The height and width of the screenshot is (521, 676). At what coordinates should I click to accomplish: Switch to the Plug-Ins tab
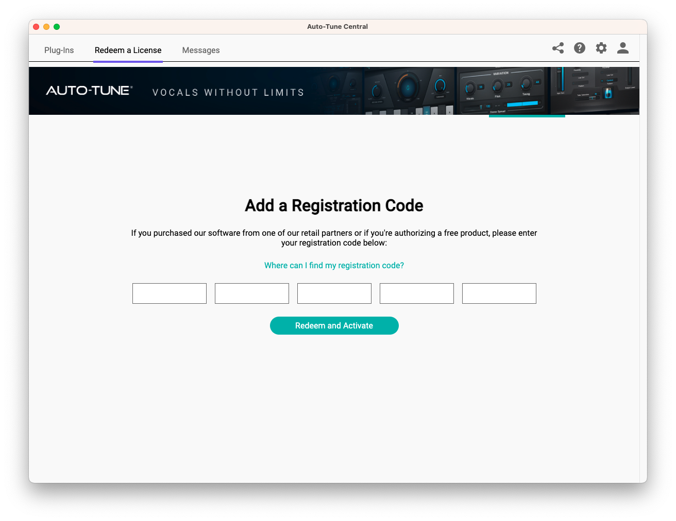pyautogui.click(x=59, y=50)
